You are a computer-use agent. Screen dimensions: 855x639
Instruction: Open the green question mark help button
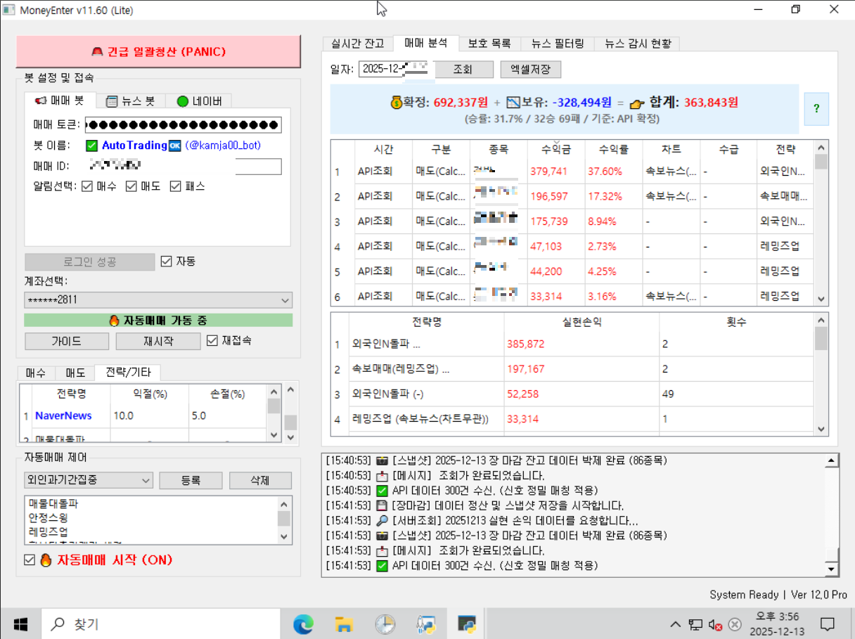click(x=816, y=109)
